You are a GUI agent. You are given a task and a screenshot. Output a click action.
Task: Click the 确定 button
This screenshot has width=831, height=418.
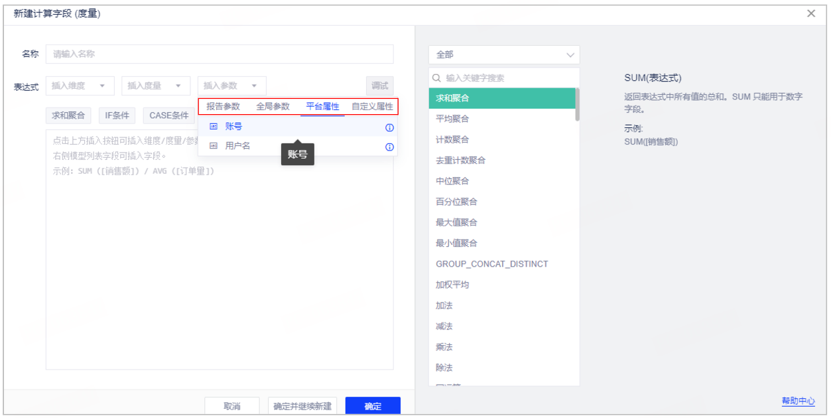pyautogui.click(x=373, y=406)
